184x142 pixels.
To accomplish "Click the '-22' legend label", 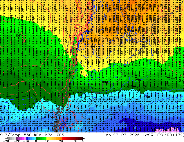I will [17, 141].
